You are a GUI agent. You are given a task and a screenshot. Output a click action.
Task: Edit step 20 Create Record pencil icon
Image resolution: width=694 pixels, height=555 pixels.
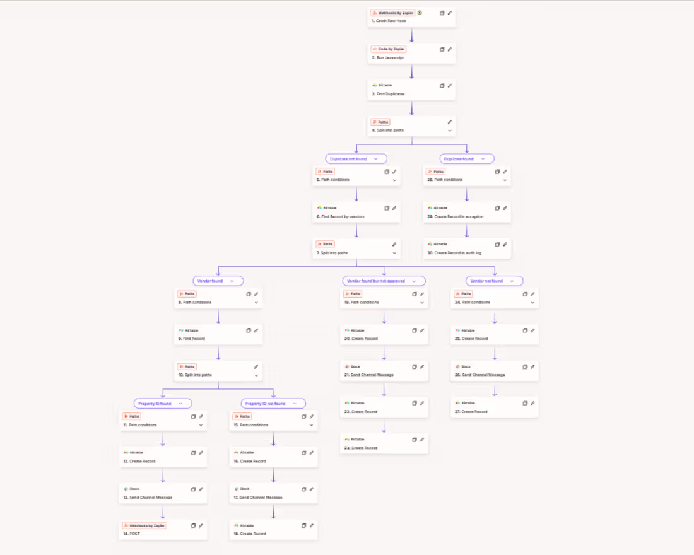click(x=422, y=330)
